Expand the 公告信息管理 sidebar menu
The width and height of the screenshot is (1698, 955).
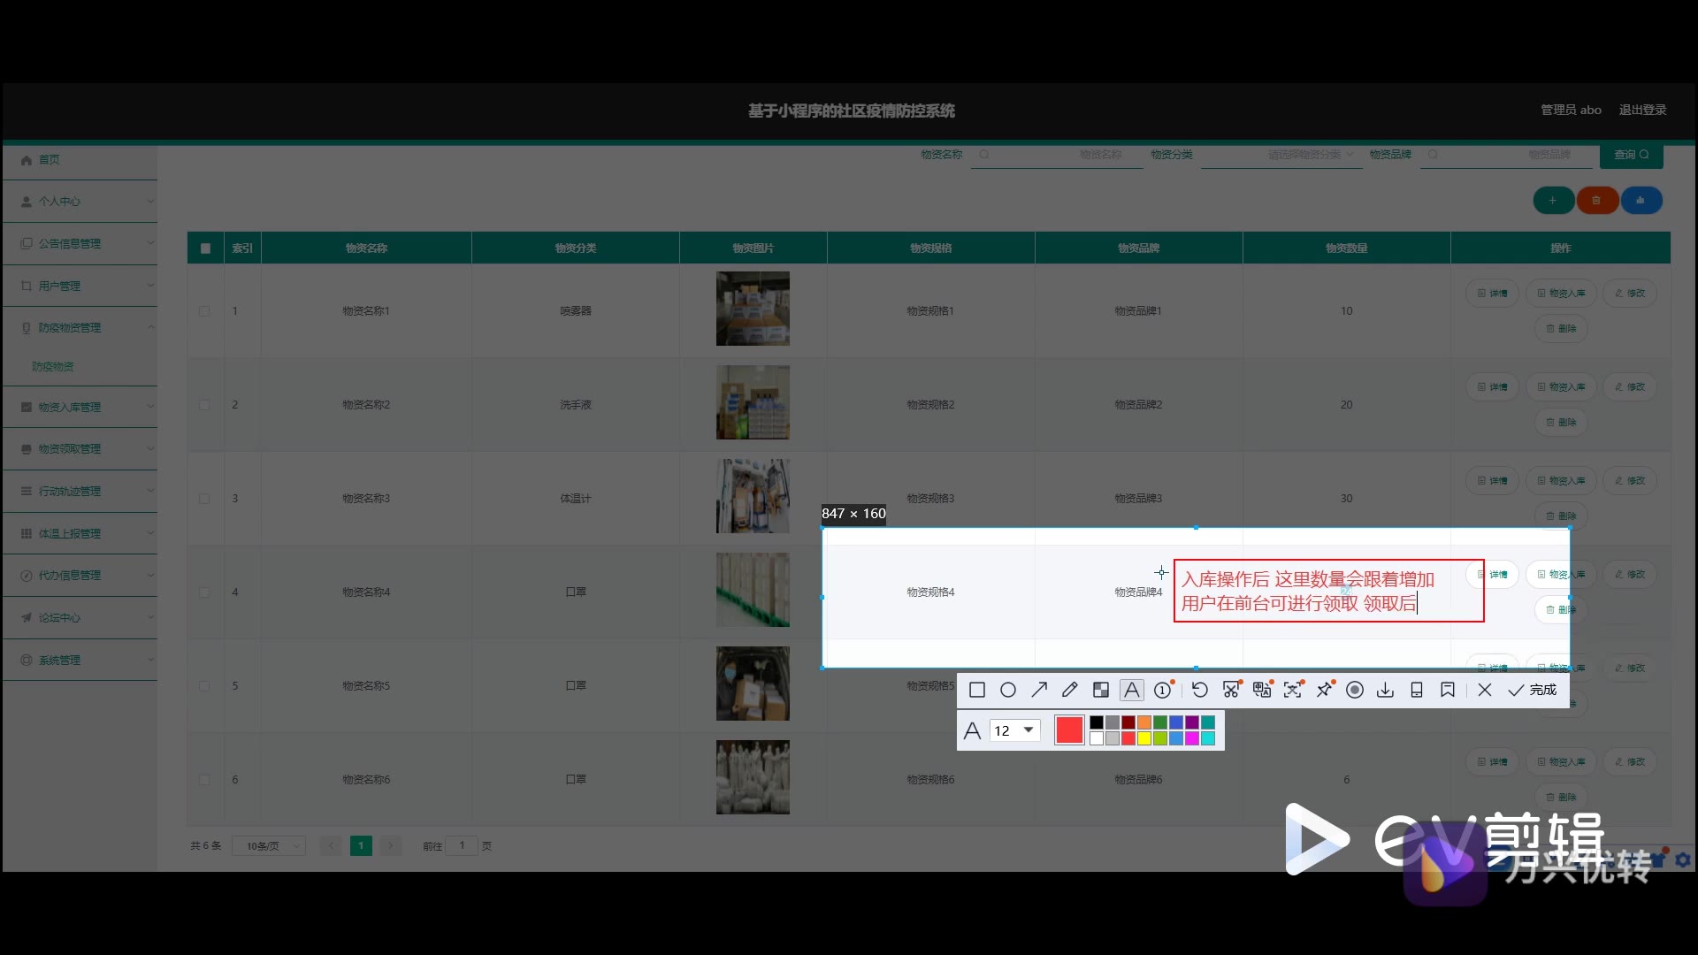tap(80, 243)
